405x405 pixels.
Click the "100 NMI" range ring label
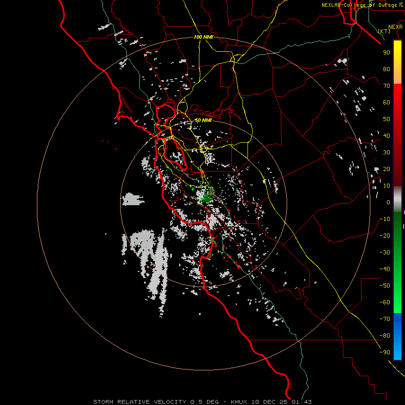pyautogui.click(x=203, y=37)
